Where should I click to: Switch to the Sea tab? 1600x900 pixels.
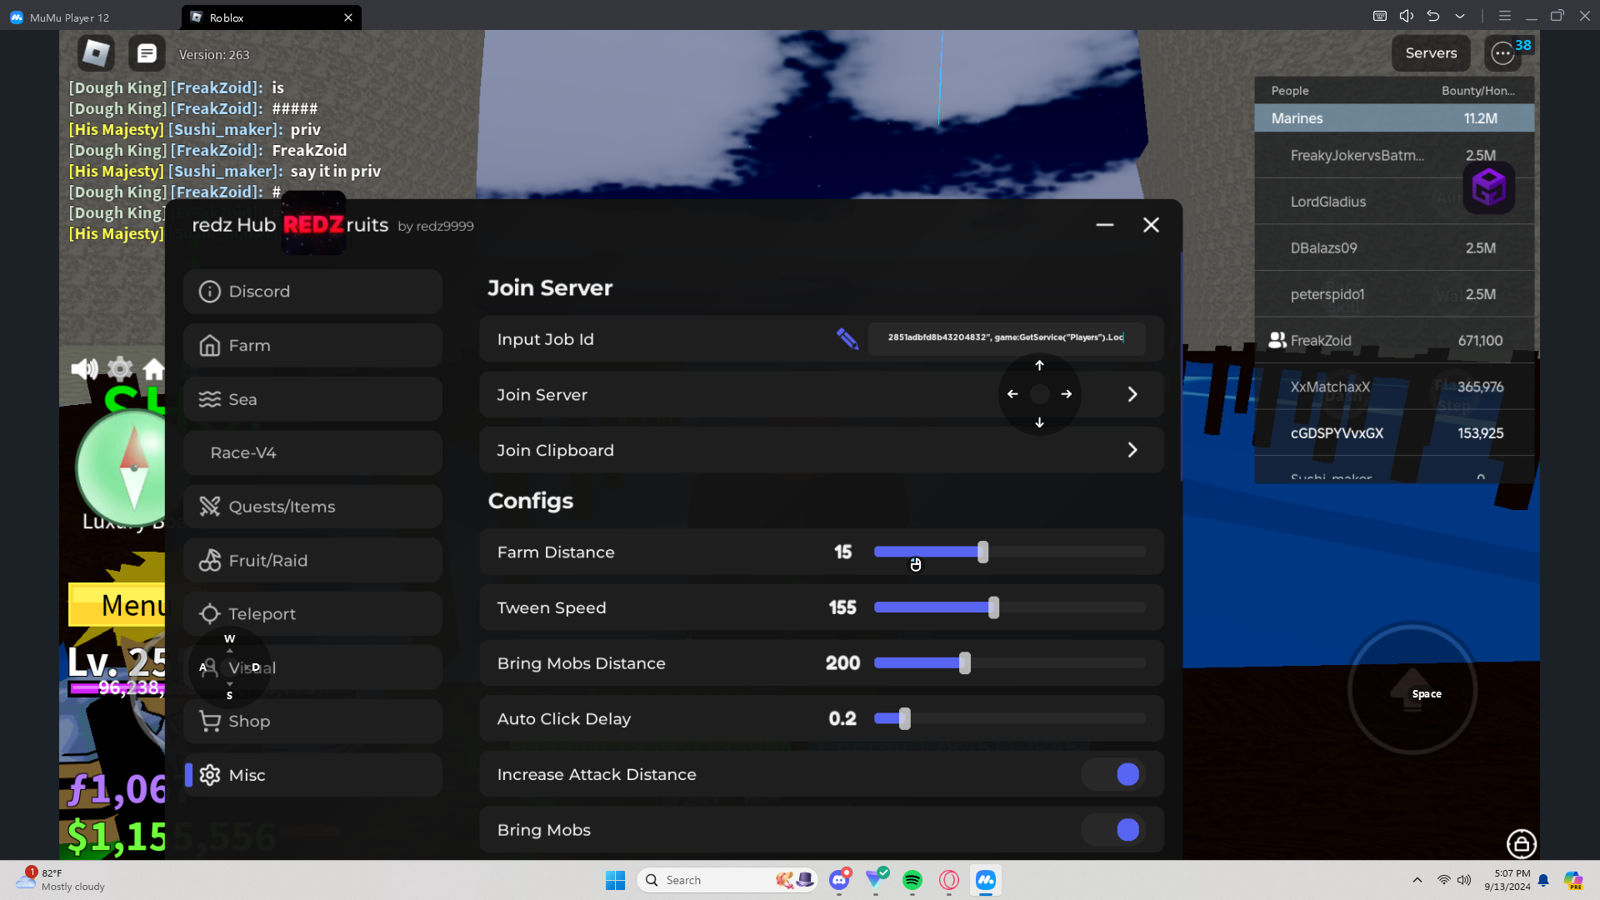[x=312, y=399]
